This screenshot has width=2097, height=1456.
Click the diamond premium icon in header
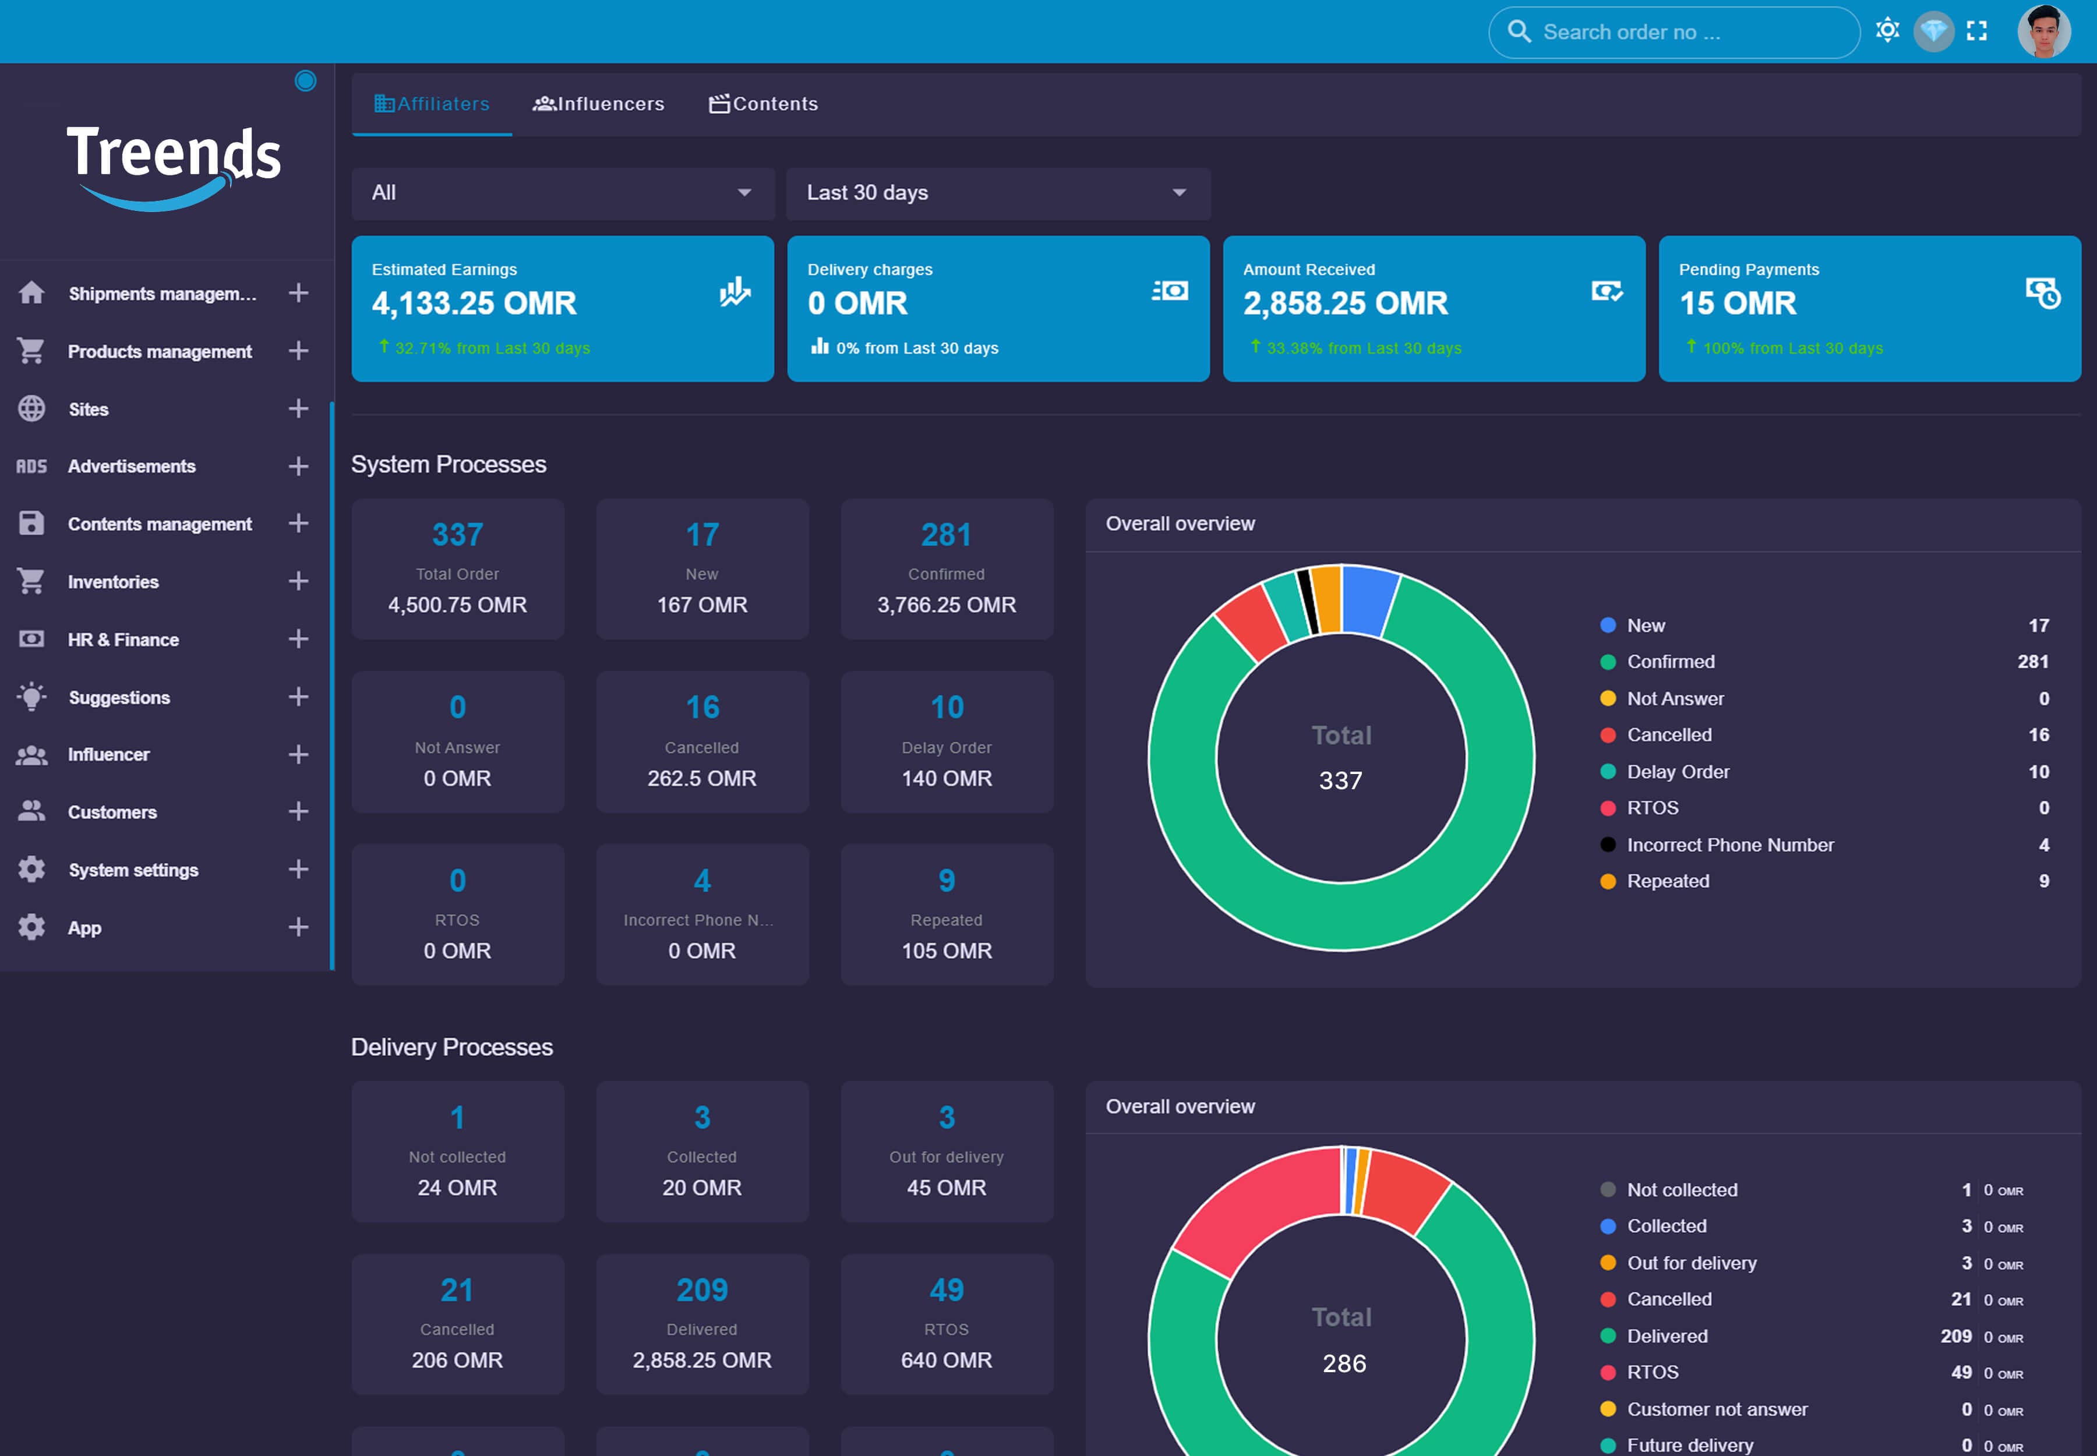pos(1933,32)
